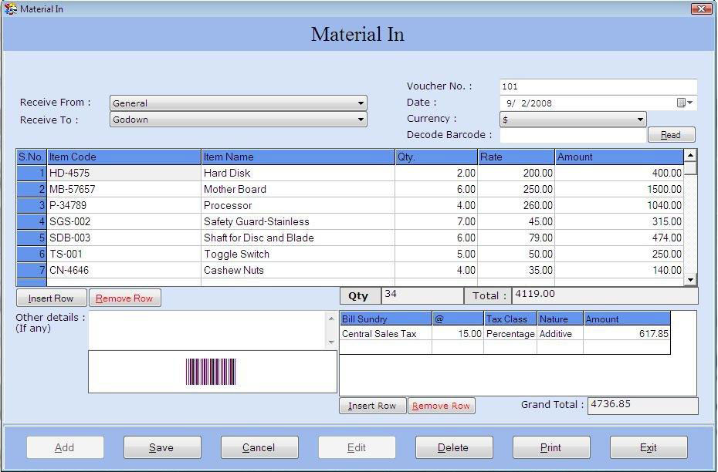Click Insert Row below the item grid
The height and width of the screenshot is (472, 718).
pos(50,298)
